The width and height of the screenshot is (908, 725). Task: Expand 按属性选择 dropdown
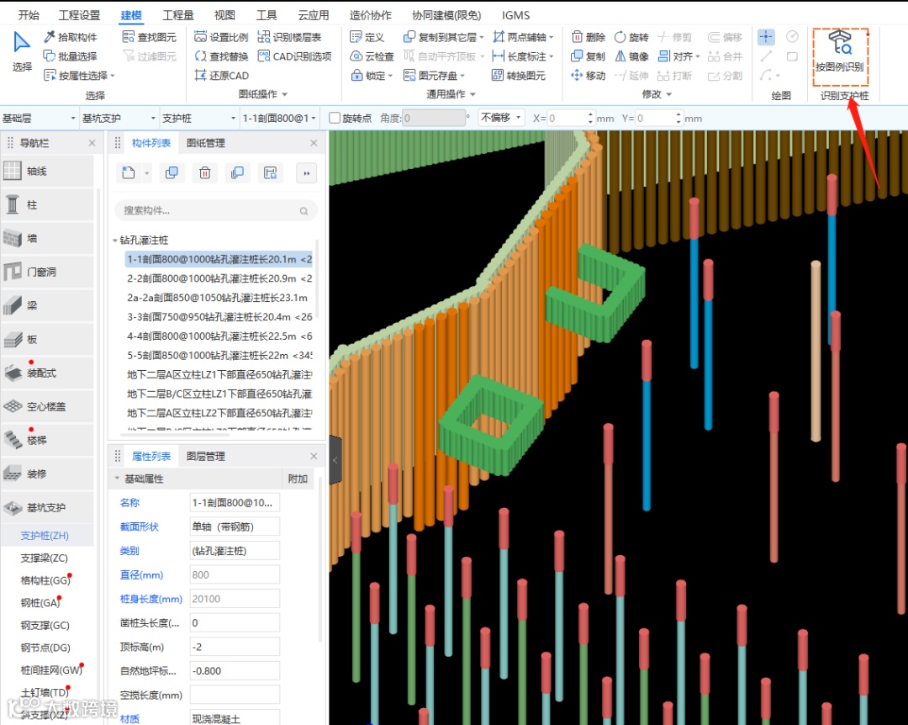coord(113,76)
